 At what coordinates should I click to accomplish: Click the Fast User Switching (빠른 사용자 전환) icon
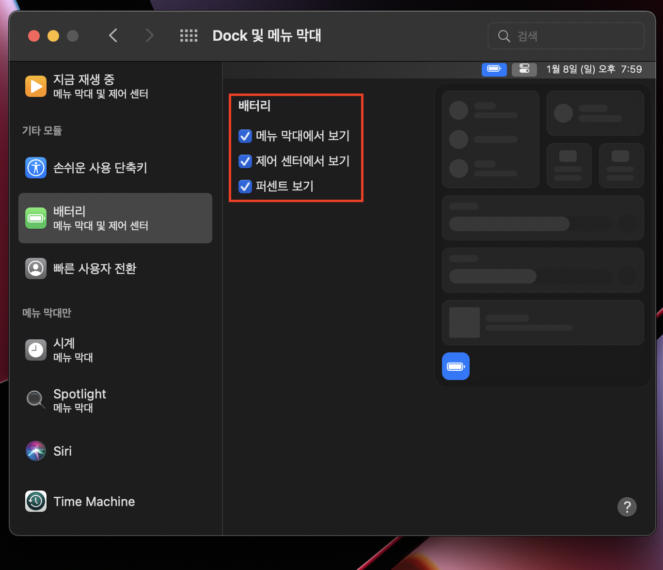point(36,269)
